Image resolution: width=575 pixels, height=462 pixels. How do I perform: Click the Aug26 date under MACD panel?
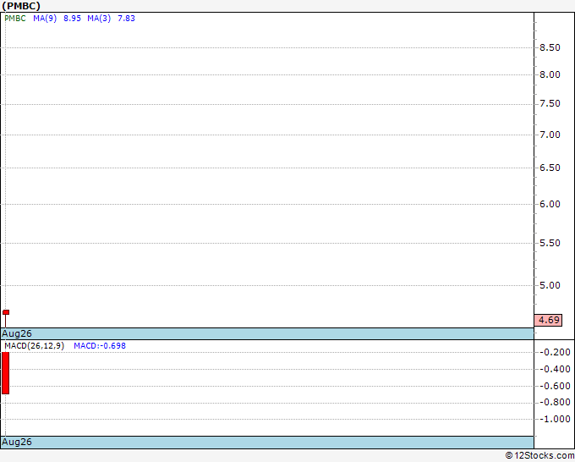(17, 442)
